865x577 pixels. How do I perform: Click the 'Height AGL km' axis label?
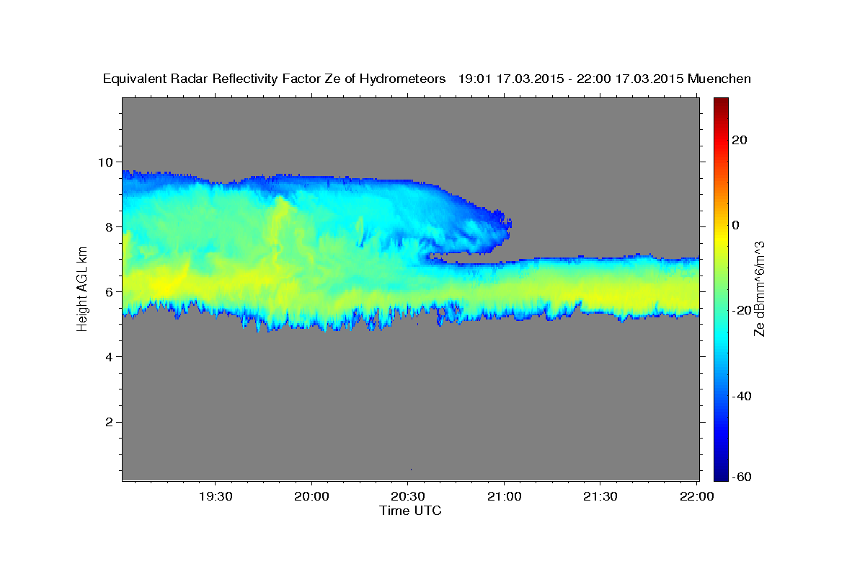coord(83,288)
